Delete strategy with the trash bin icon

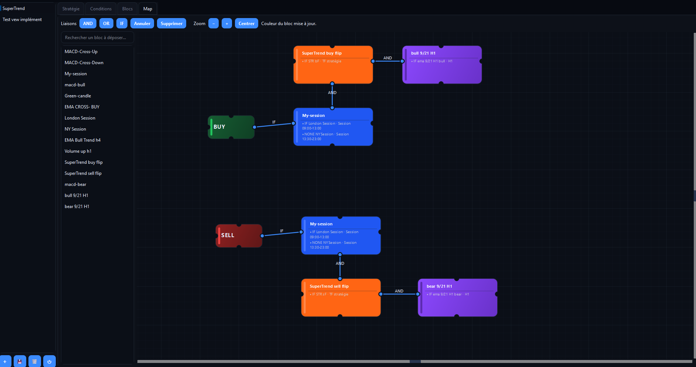click(35, 361)
